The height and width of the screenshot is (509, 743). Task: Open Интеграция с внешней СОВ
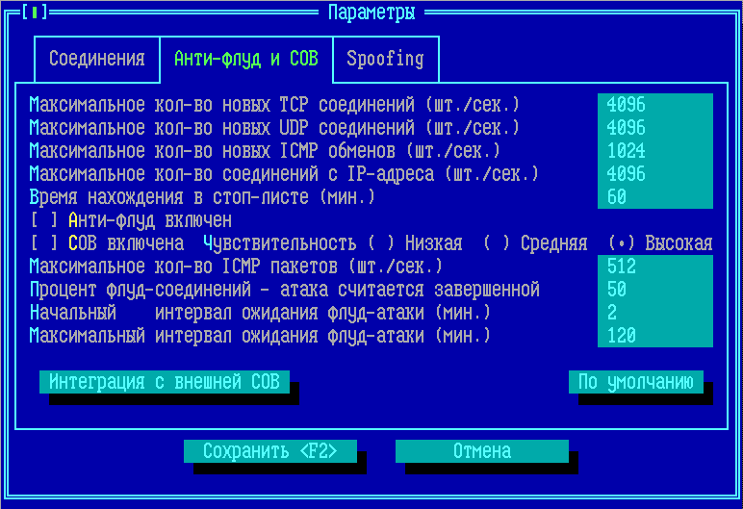pyautogui.click(x=164, y=382)
